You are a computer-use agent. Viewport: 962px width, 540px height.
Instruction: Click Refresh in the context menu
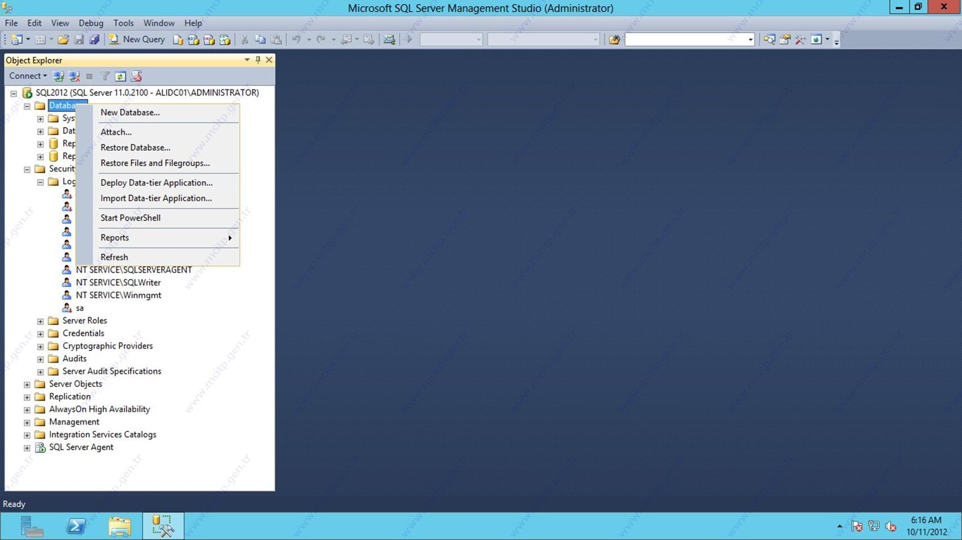(158, 257)
